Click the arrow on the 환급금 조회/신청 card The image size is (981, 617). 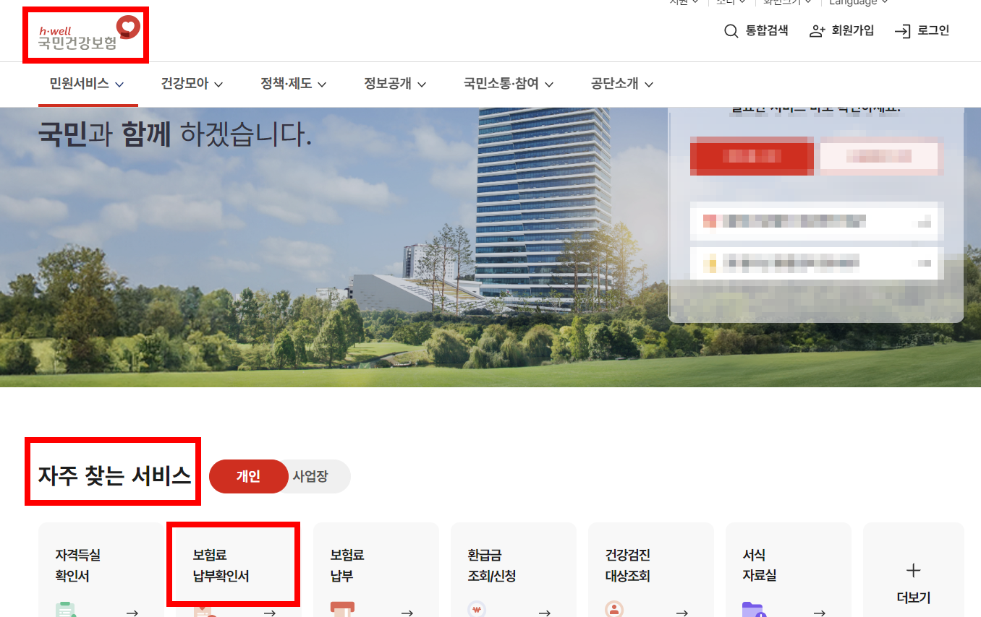[545, 612]
